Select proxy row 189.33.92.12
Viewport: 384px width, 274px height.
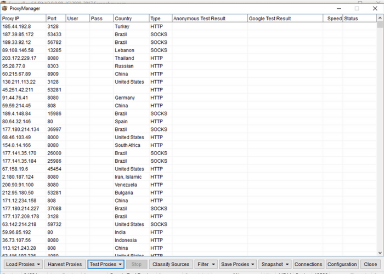pyautogui.click(x=189, y=42)
